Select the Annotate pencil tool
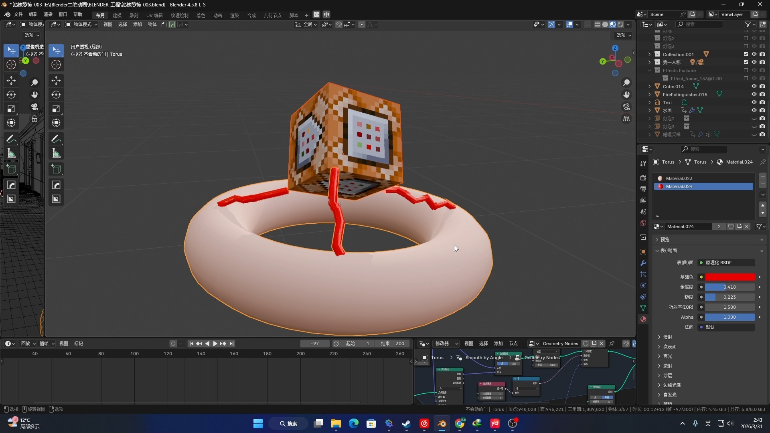 point(56,139)
